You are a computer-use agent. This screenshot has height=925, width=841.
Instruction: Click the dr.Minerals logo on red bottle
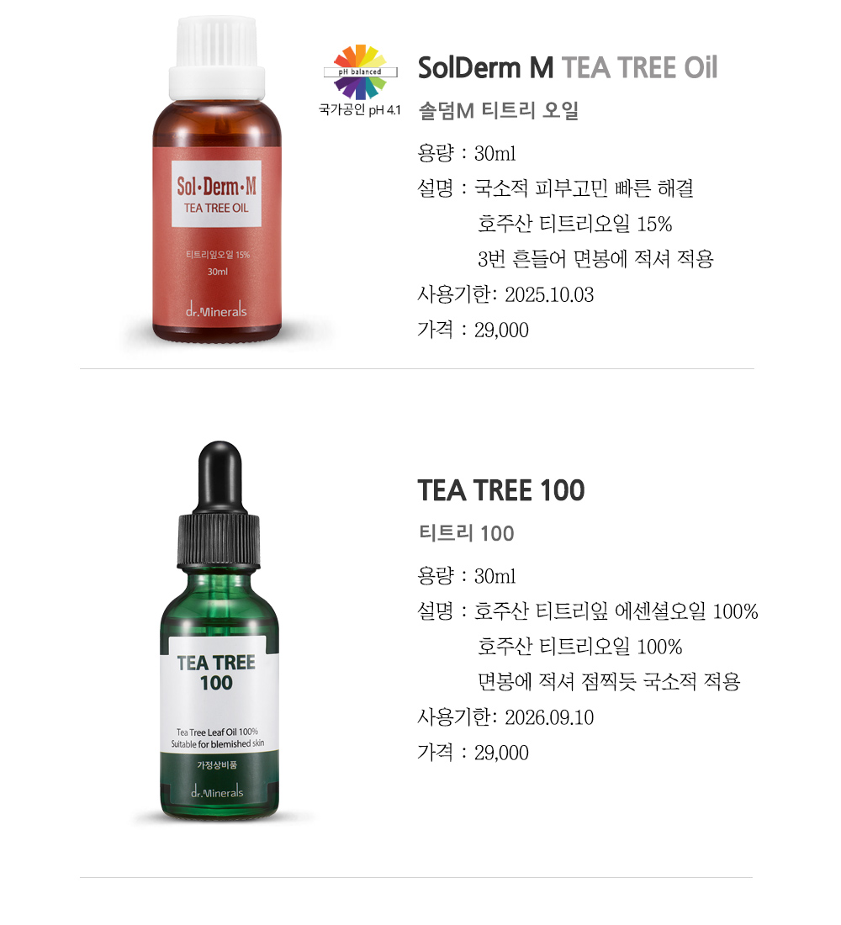[x=216, y=309]
